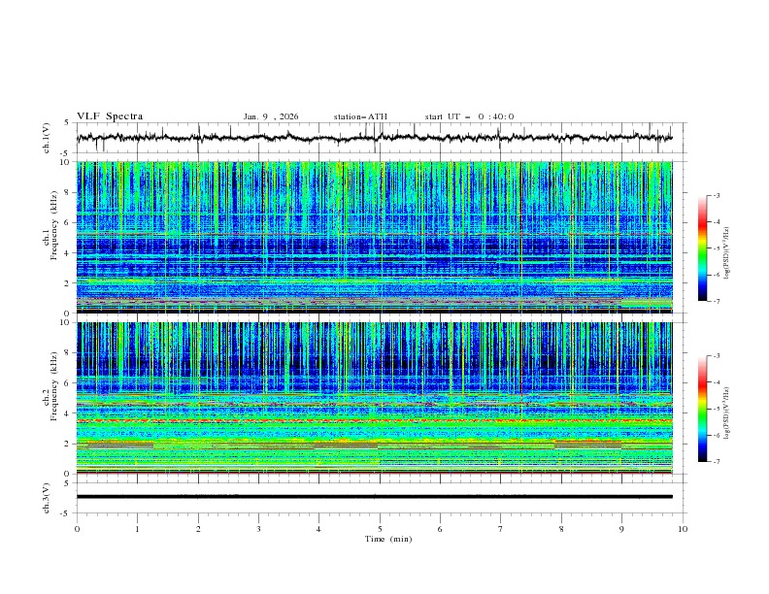Image resolution: width=769 pixels, height=594 pixels.
Task: Click the "VLF Spectra" title text
Action: click(x=110, y=116)
